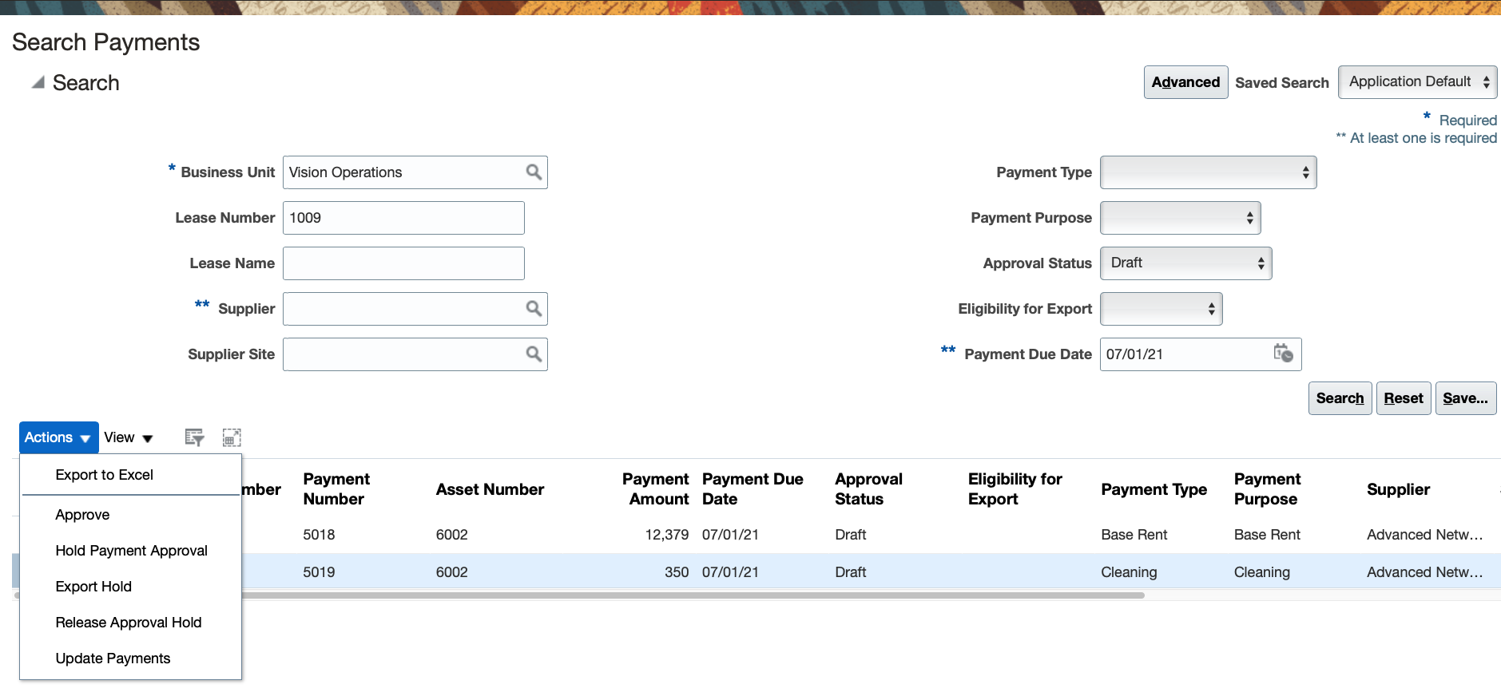Open Payment Due Date calendar picker
Screen dimensions: 1501x696
click(1283, 354)
